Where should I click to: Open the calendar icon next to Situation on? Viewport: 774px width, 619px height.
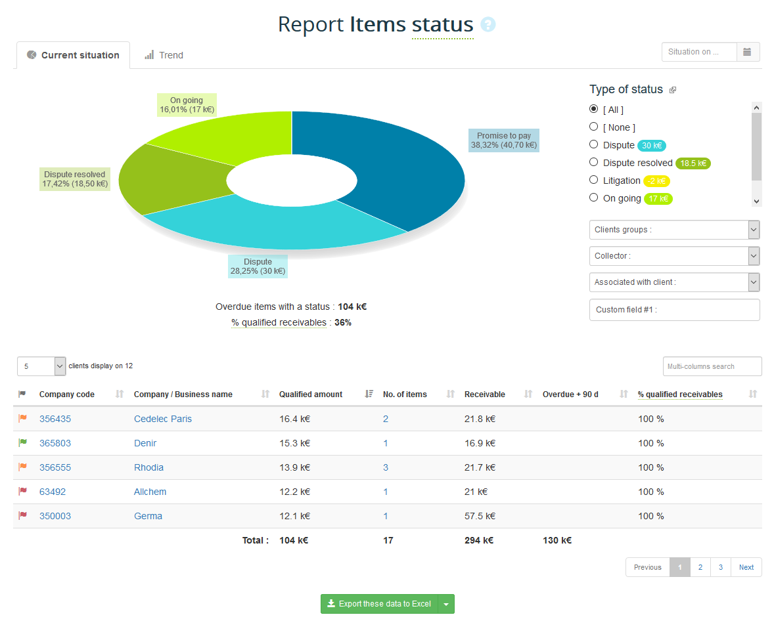[747, 52]
